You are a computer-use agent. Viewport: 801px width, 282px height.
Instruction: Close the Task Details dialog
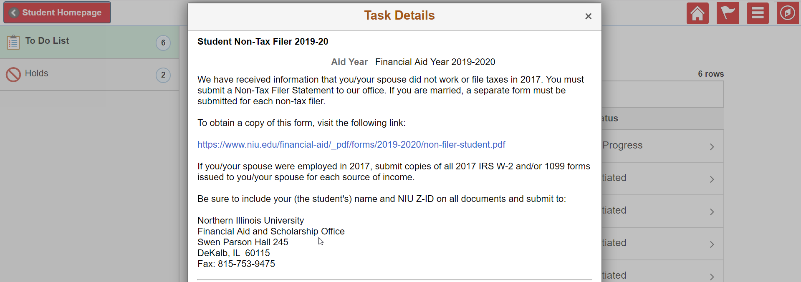(588, 16)
